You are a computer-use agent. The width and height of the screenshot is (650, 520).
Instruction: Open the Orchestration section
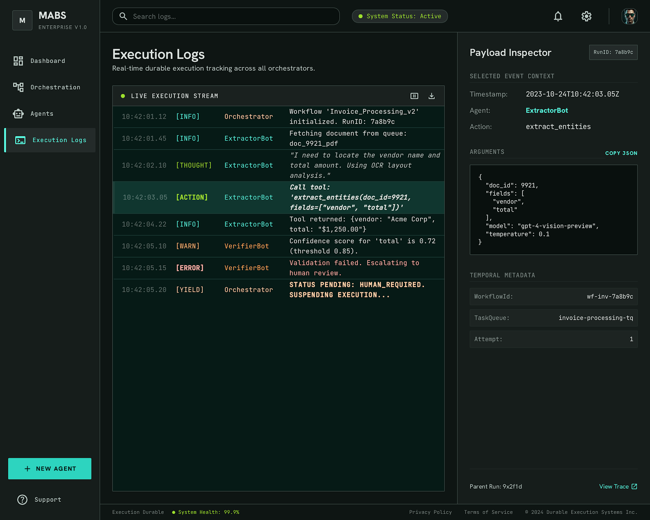click(50, 87)
